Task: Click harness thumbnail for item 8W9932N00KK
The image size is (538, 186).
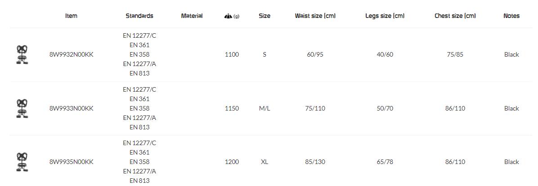Action: point(22,55)
